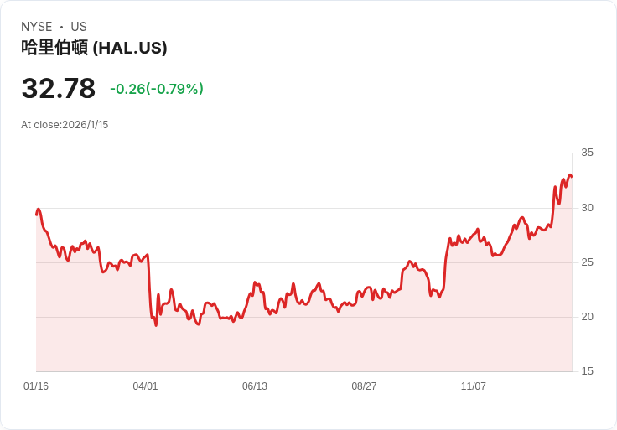Click the 25 price axis label

pyautogui.click(x=587, y=262)
